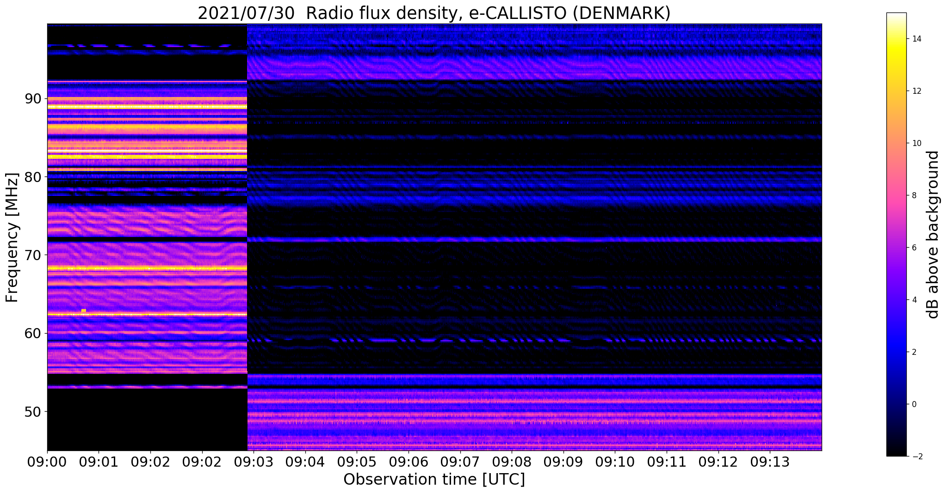Click the 09:05 time tick label
Image resolution: width=947 pixels, height=493 pixels.
pos(357,462)
